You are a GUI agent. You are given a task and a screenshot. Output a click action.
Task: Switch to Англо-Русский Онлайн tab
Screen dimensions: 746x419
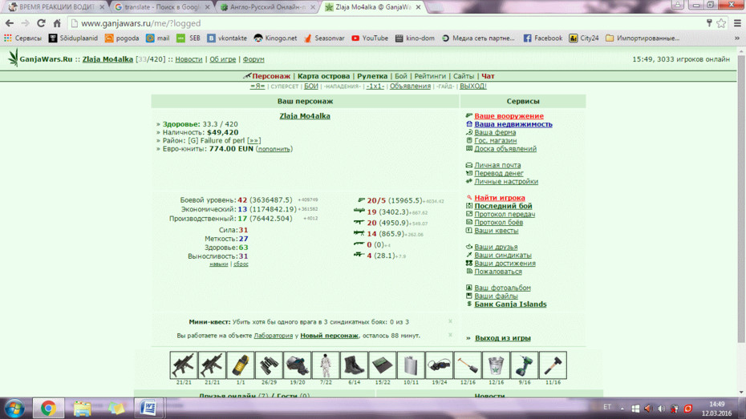(266, 7)
